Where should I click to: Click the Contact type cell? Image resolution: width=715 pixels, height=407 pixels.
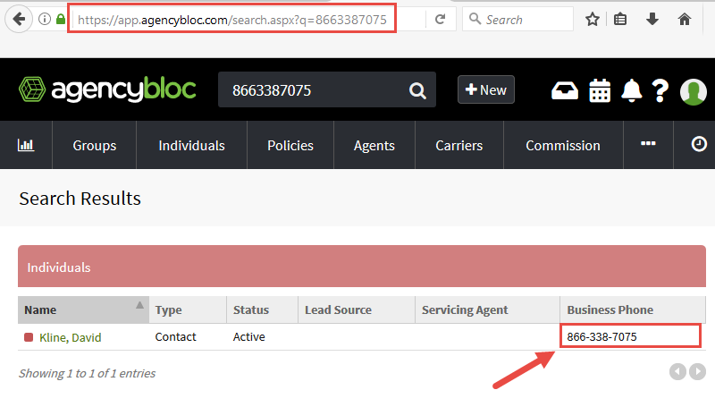(175, 336)
